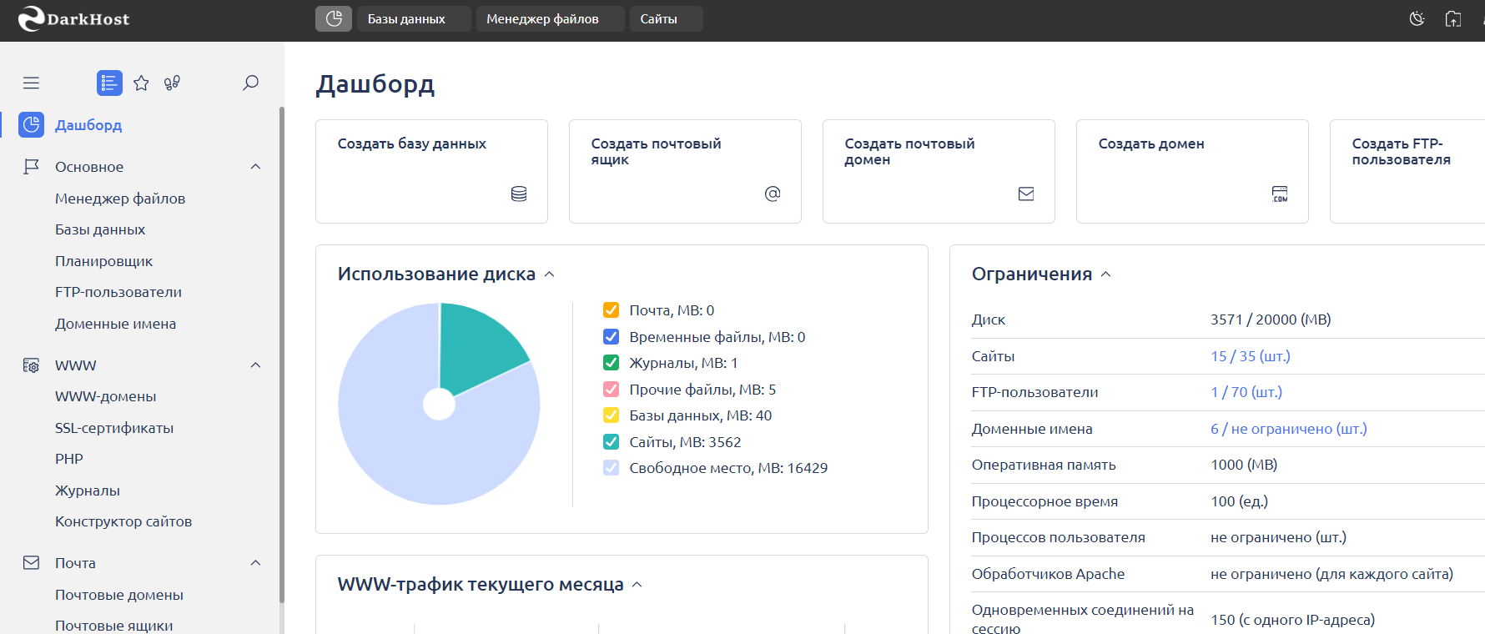Click Создать базу данных card
The image size is (1485, 634).
tap(431, 171)
